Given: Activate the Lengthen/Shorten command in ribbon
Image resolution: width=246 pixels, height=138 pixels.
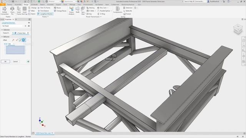Looking at the screenshot, I should [45, 14].
